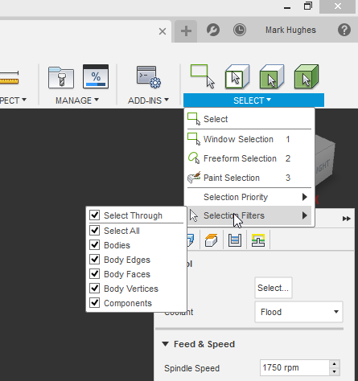
Task: Click the tool Select... button
Action: (274, 288)
